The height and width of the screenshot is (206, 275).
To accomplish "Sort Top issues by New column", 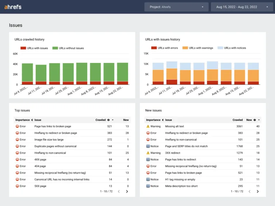I will coord(126,120).
